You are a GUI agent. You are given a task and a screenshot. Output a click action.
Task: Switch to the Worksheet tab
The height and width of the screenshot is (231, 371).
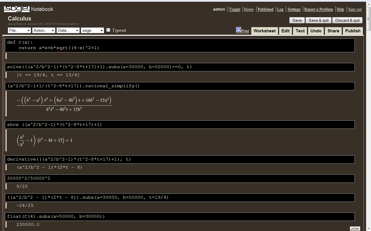tap(264, 31)
